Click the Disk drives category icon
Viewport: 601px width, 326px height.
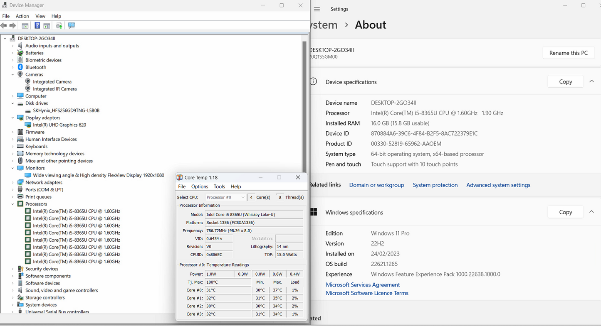click(x=20, y=103)
